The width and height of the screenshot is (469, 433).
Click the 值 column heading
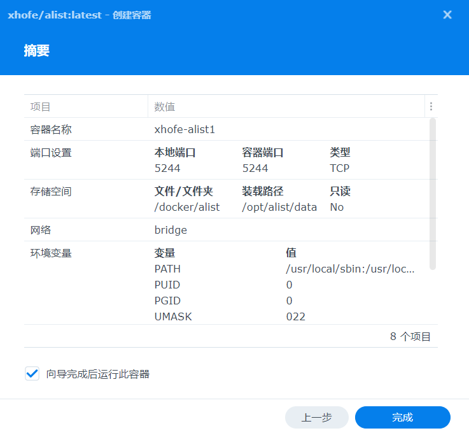(291, 253)
